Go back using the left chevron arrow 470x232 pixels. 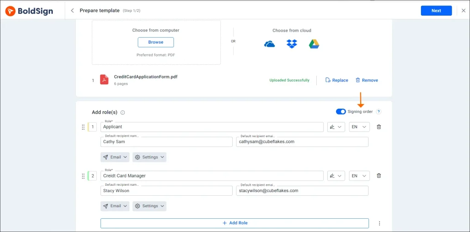(x=72, y=11)
